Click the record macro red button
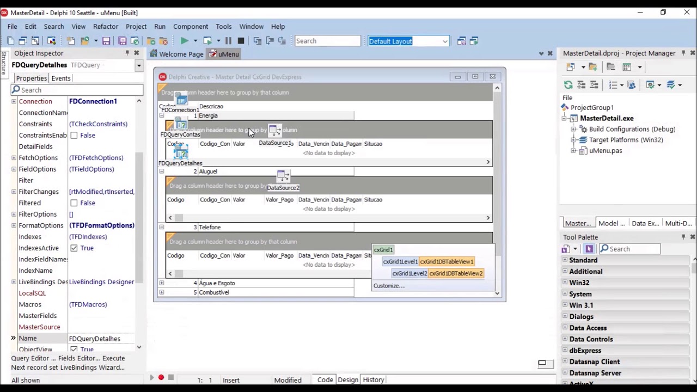 [161, 377]
